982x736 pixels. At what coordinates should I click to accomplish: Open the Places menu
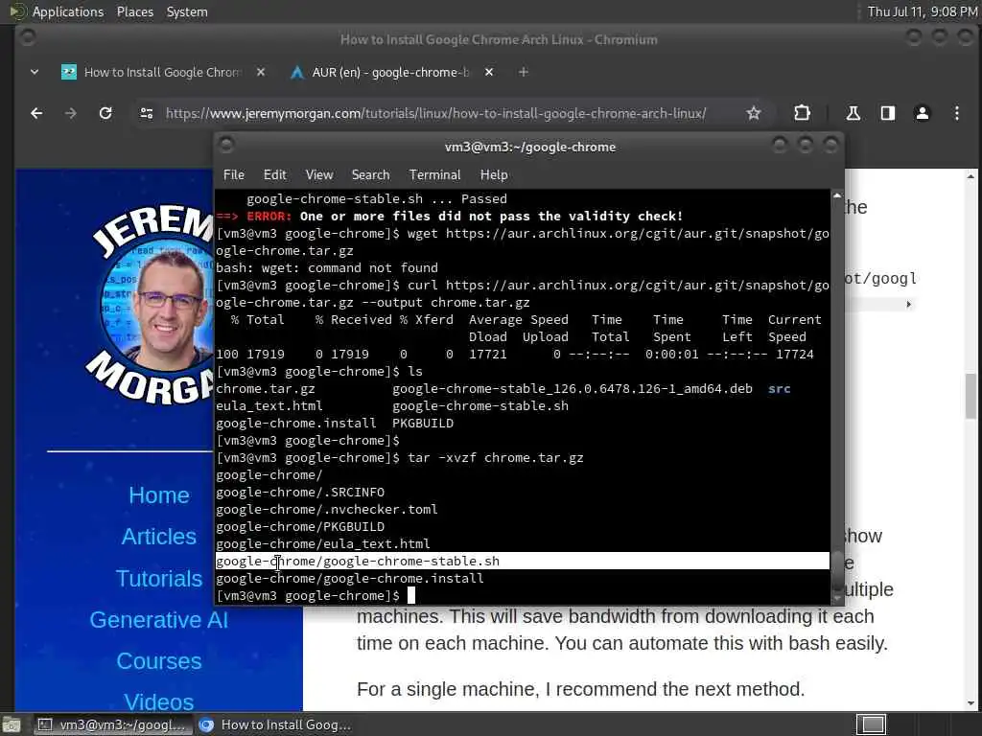(x=134, y=11)
